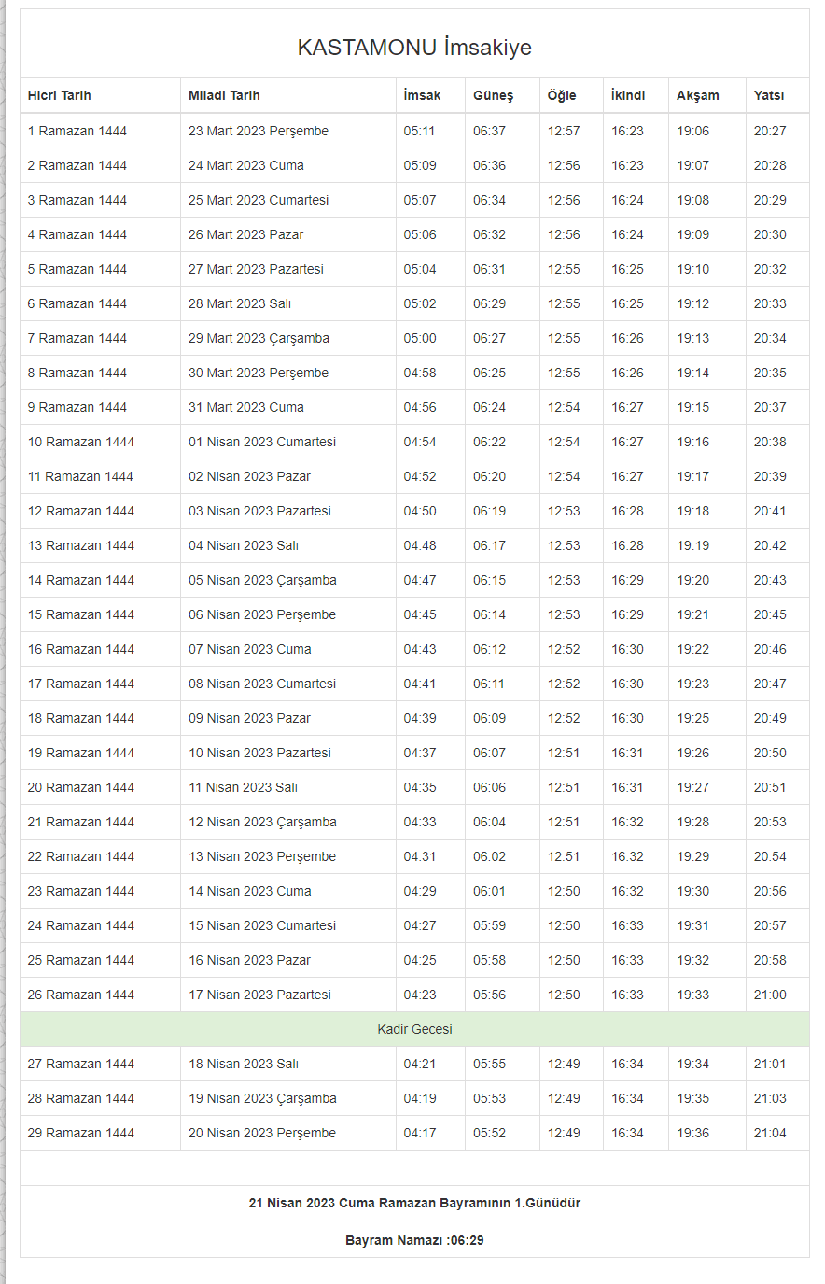This screenshot has height=1284, width=825.
Task: Click the İkindi column header
Action: [x=628, y=95]
